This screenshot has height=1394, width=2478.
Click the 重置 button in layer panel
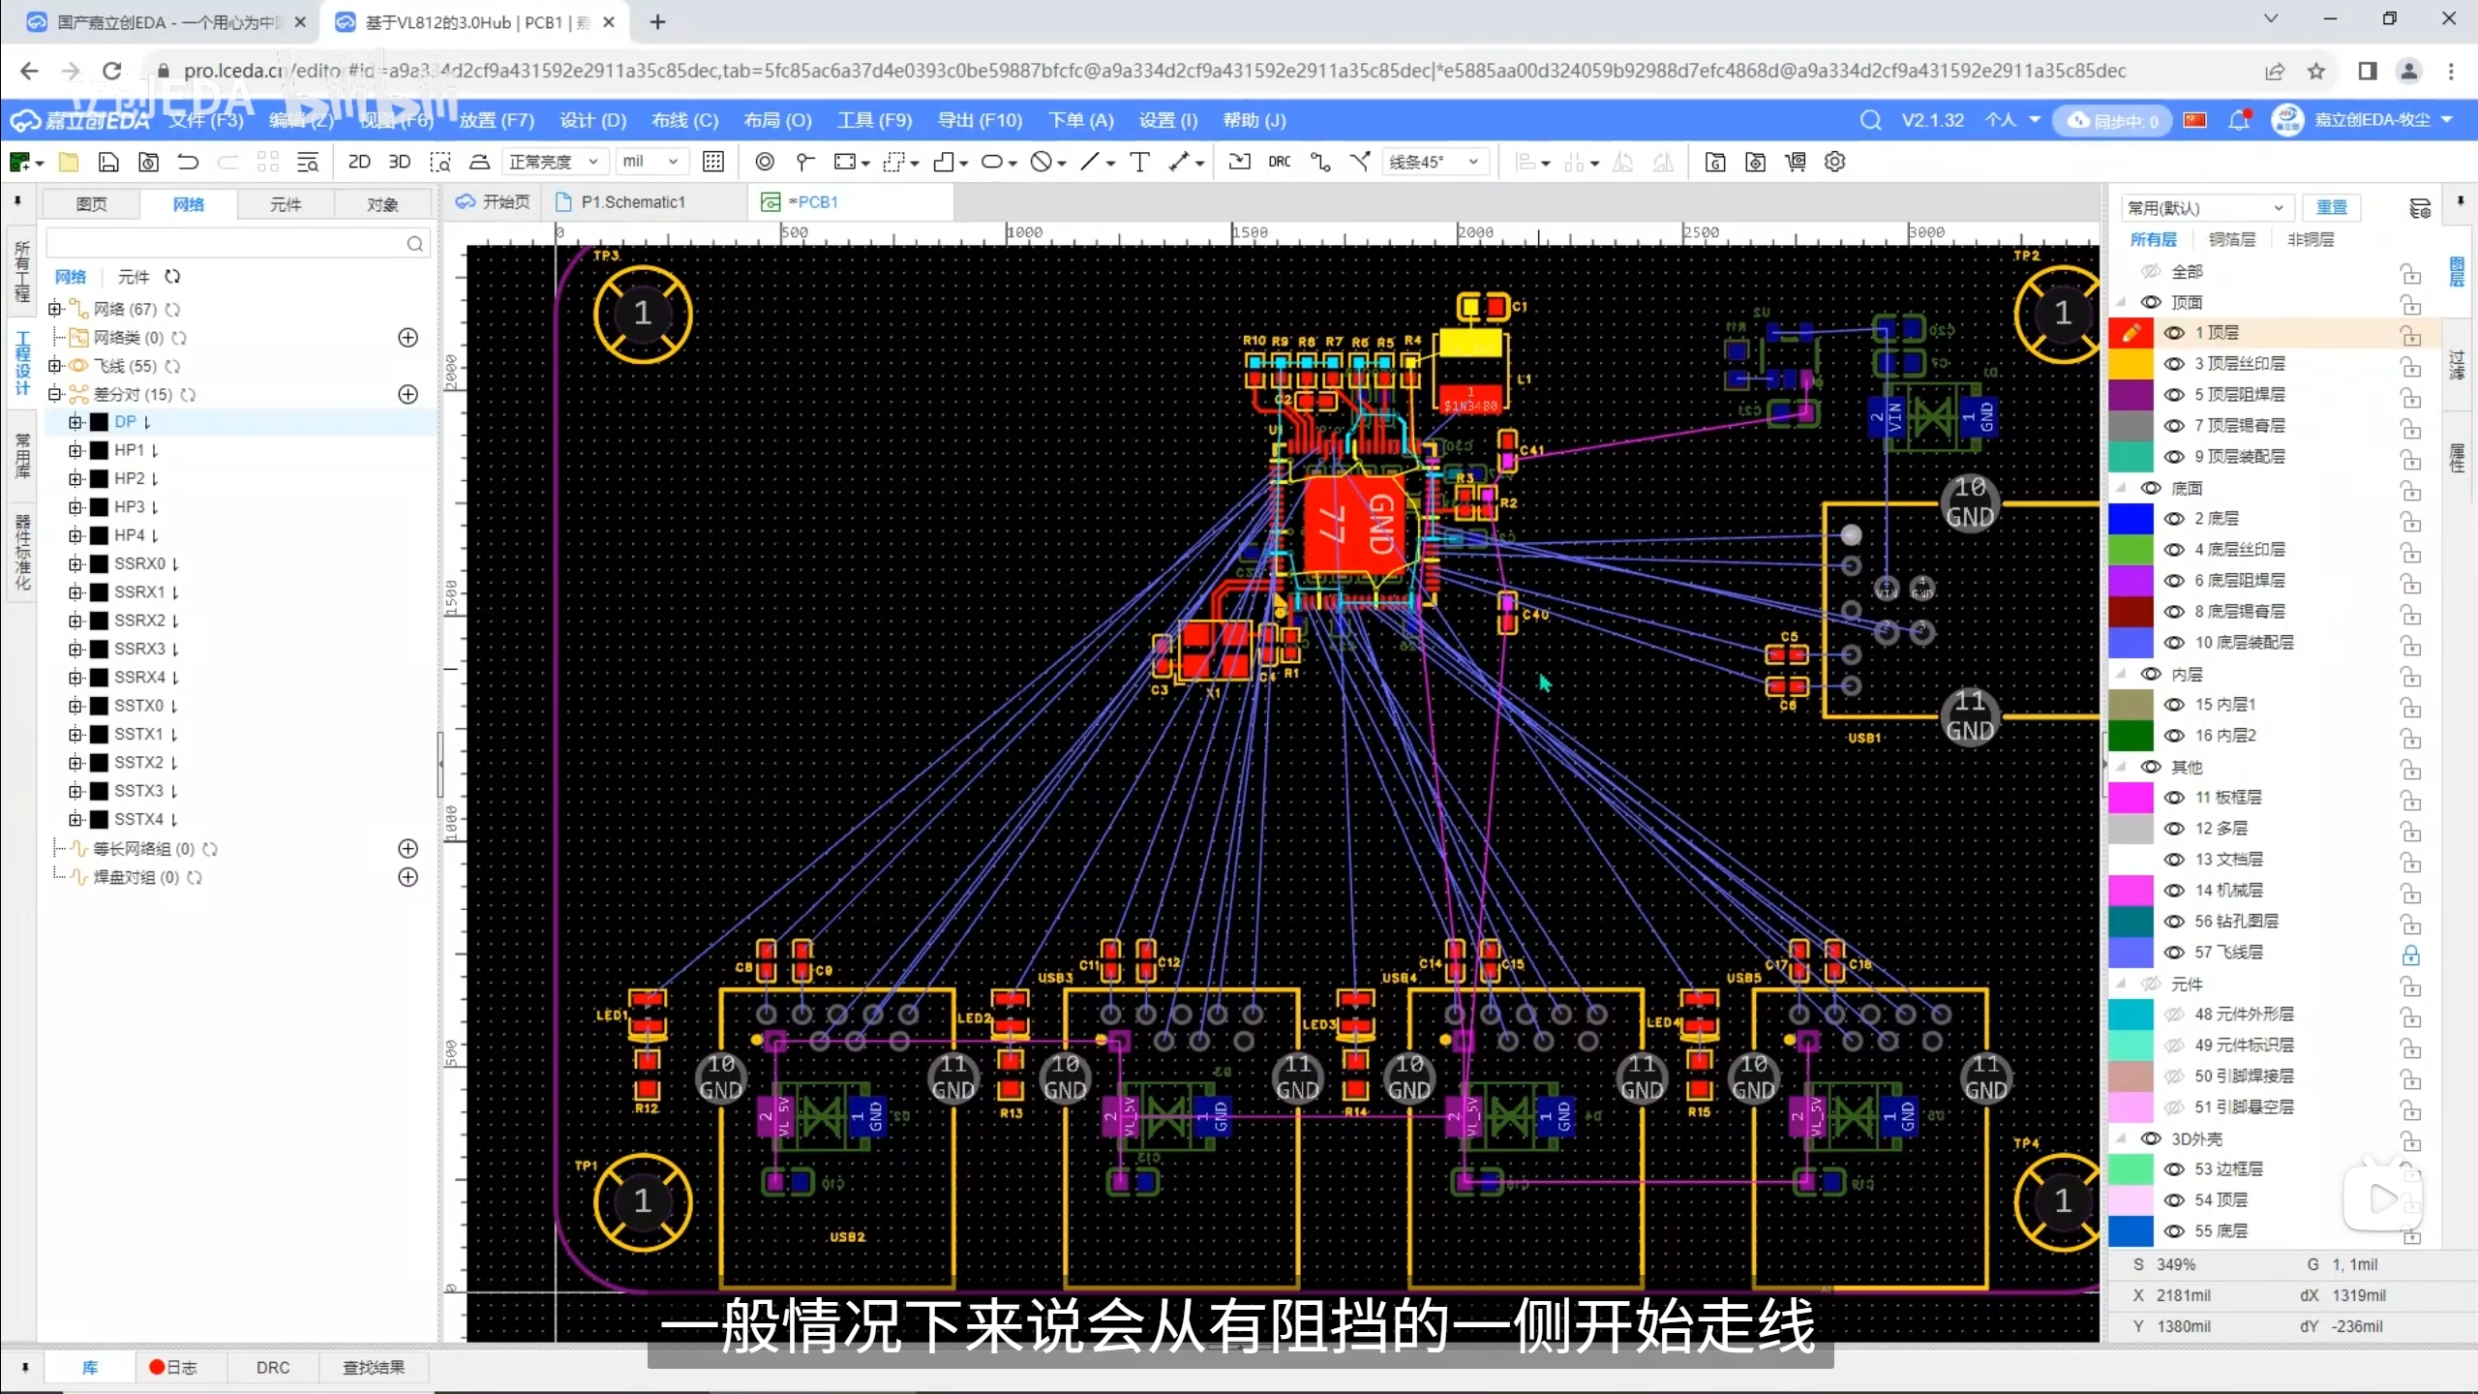tap(2331, 207)
